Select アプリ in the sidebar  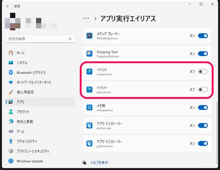click(x=40, y=102)
